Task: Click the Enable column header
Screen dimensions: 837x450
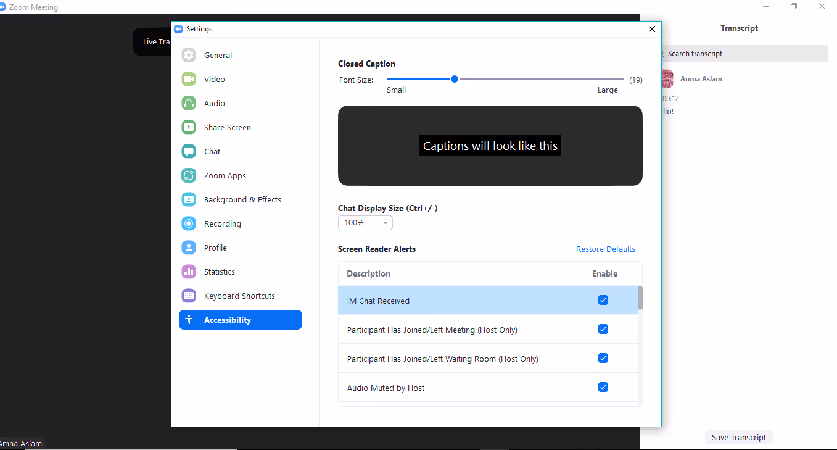Action: (604, 273)
